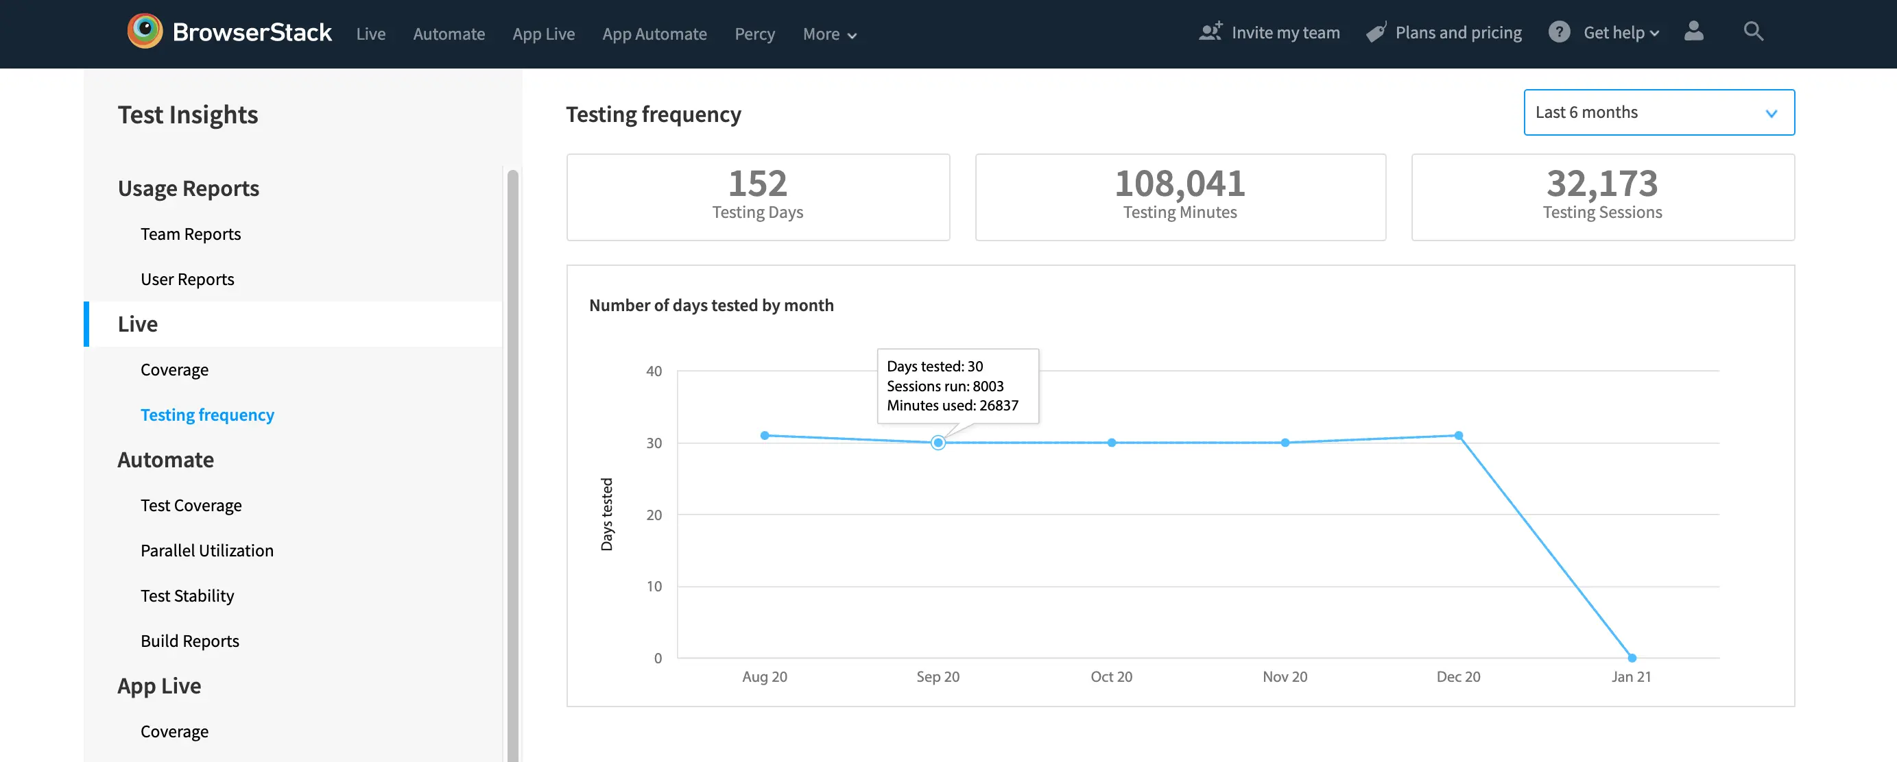Click the Plans and pricing tag icon
The width and height of the screenshot is (1897, 762).
point(1375,32)
